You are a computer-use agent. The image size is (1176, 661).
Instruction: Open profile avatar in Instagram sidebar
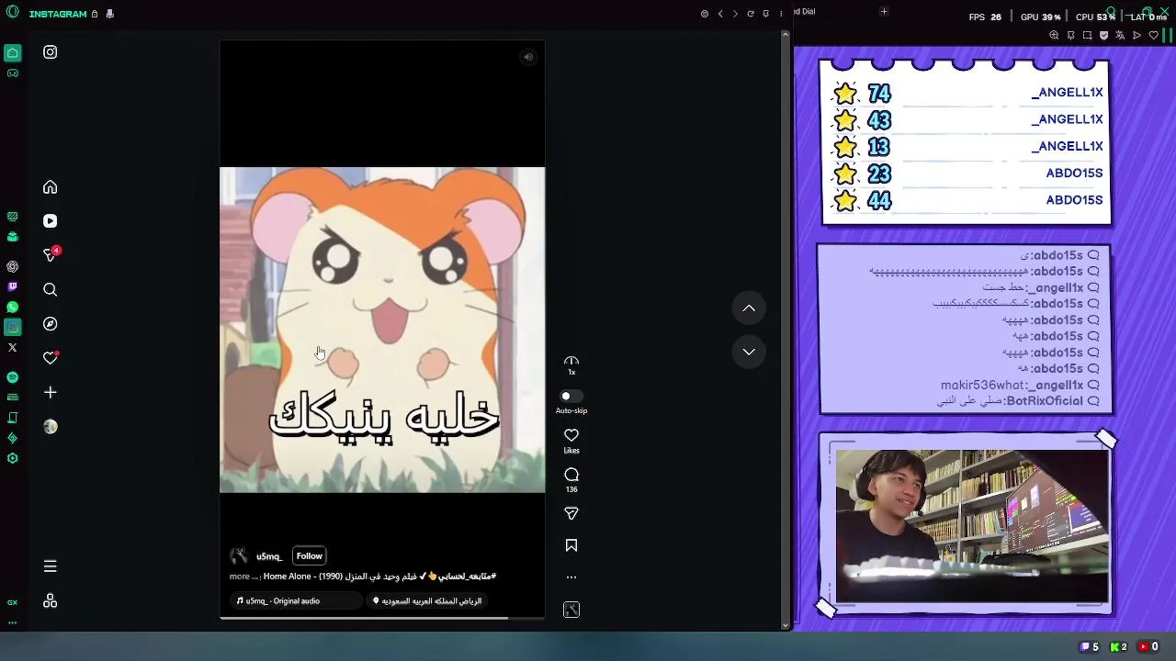(x=51, y=427)
